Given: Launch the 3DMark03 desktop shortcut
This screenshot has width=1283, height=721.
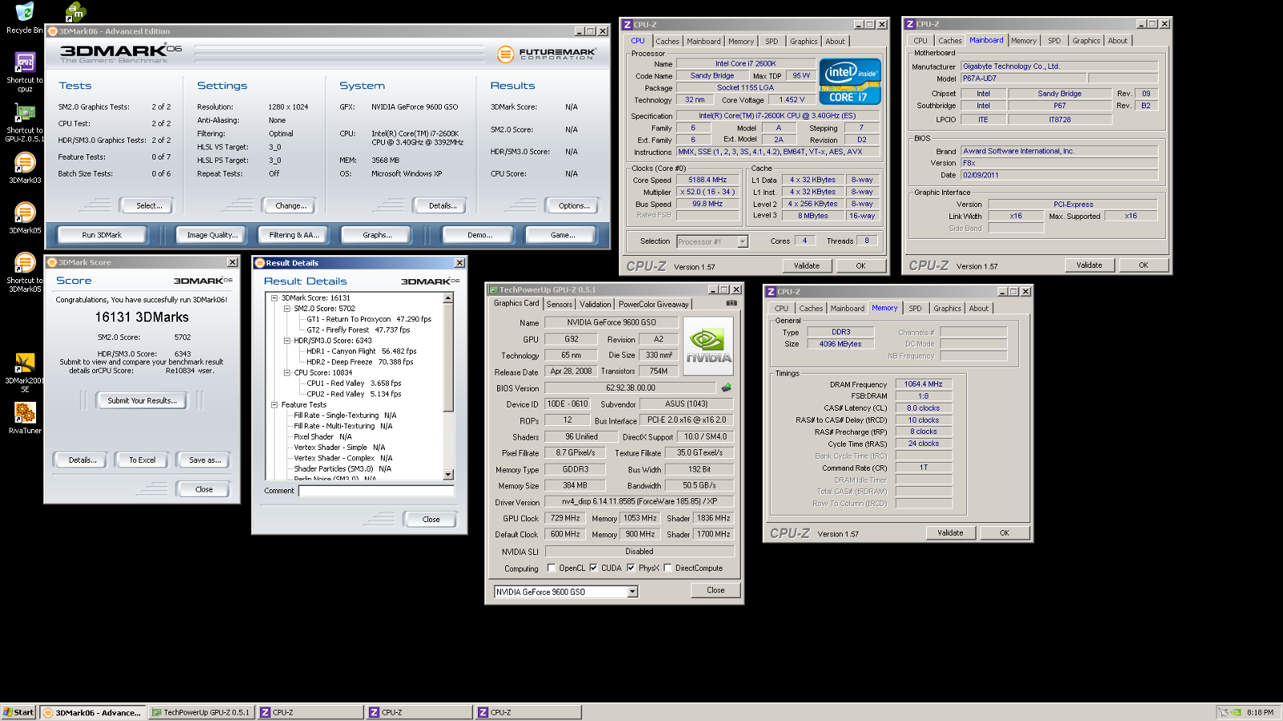Looking at the screenshot, I should (25, 168).
